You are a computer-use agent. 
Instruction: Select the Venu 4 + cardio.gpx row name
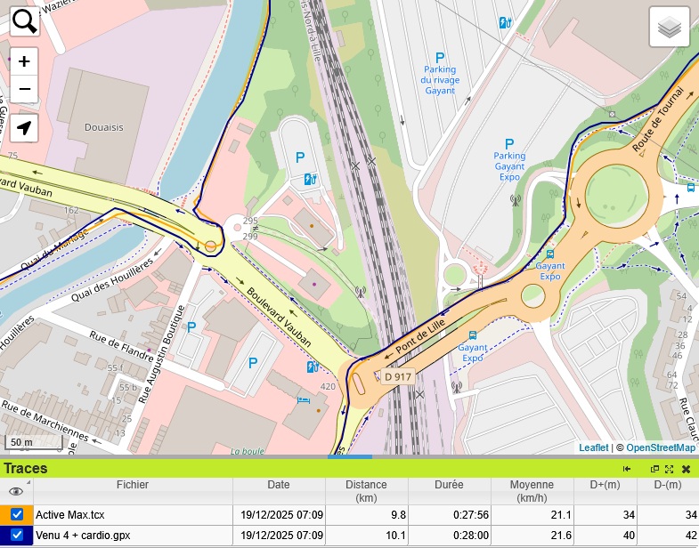(83, 535)
